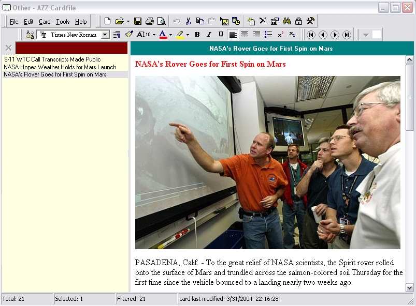The height and width of the screenshot is (306, 416).
Task: Click the Save (floppy disk) icon
Action: click(138, 21)
